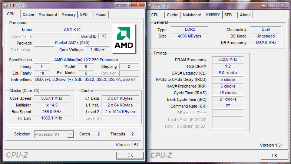
Task: Click the DC Mode value 'Unganged'
Action: (266, 36)
